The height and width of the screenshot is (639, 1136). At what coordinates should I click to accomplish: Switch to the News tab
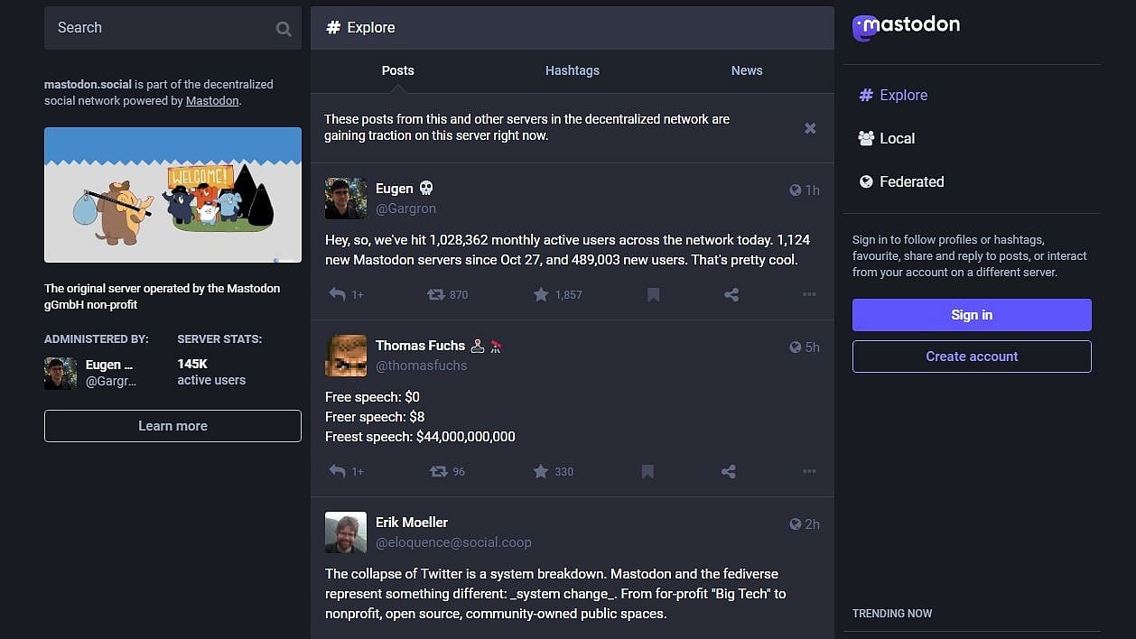coord(747,70)
